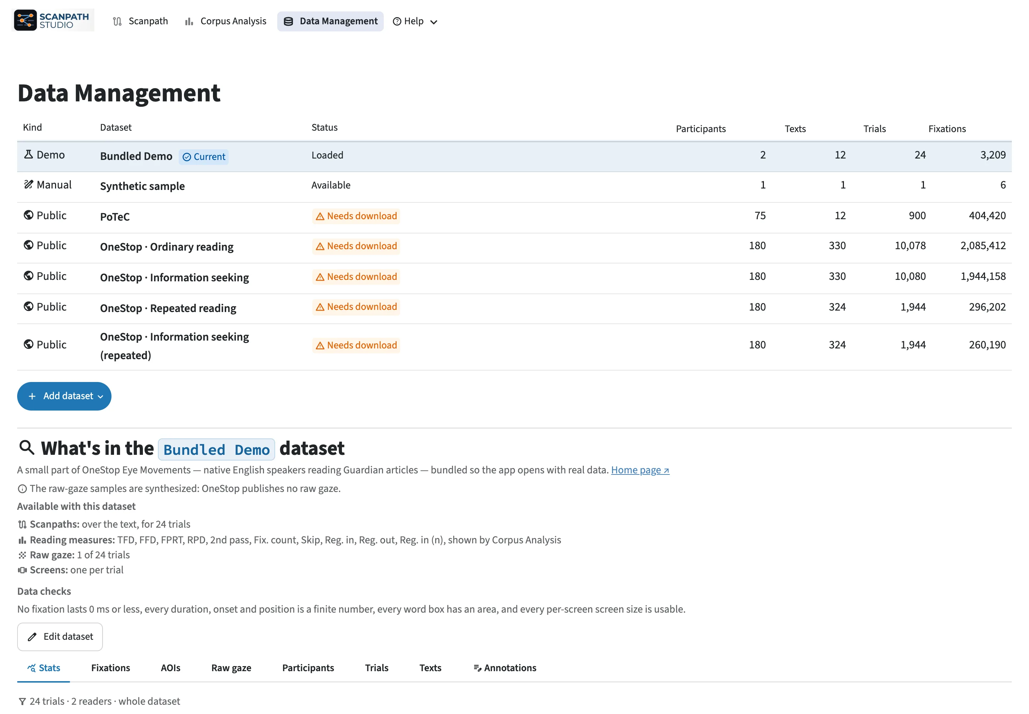Switch to the Participants tab
This screenshot has width=1029, height=714.
pyautogui.click(x=308, y=668)
